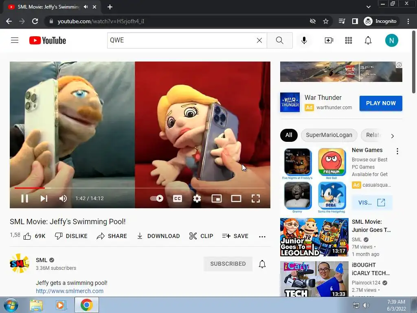Open the Create video icon
The width and height of the screenshot is (417, 313).
pyautogui.click(x=329, y=40)
